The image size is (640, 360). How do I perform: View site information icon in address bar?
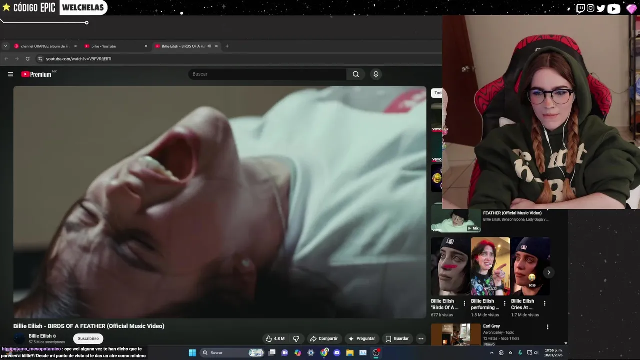tap(40, 59)
